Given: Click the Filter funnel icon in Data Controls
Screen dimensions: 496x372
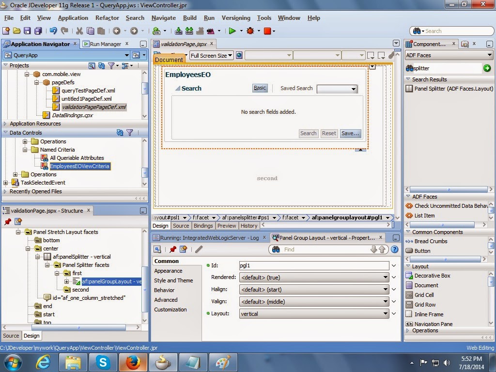Looking at the screenshot, I should coord(130,133).
